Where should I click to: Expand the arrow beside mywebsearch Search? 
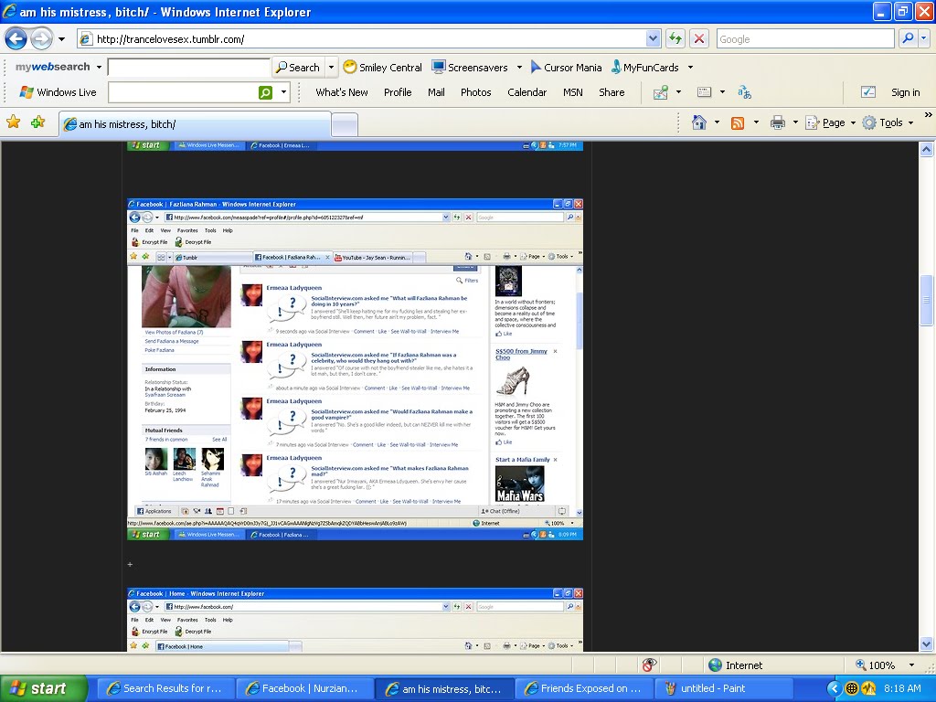click(x=331, y=68)
